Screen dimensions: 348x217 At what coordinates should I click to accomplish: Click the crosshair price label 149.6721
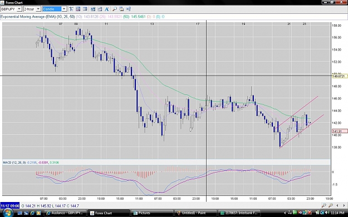click(x=340, y=76)
